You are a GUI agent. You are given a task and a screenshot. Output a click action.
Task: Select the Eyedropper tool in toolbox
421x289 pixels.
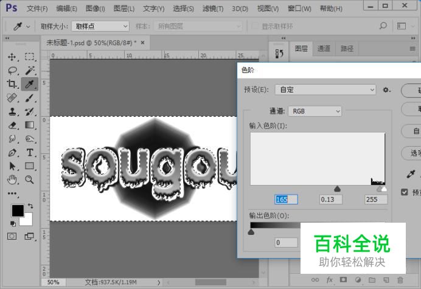(x=30, y=84)
